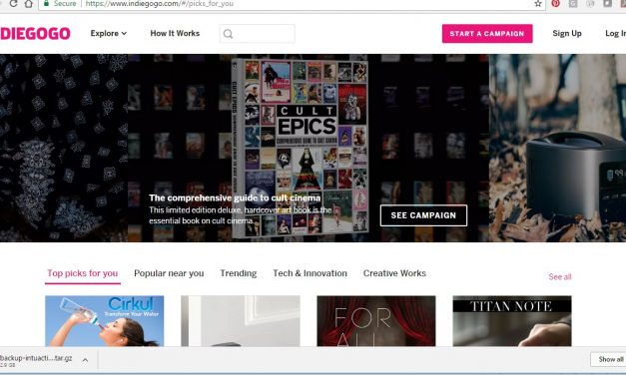This screenshot has height=375, width=626.
Task: Open the downloaded backup-intuacti tar.gz file
Action: pos(36,360)
